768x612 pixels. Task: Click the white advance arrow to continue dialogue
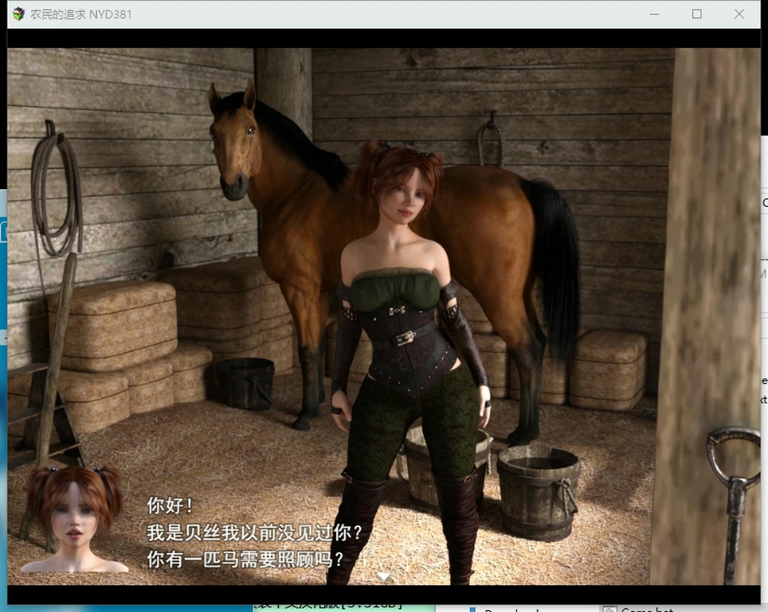384,575
